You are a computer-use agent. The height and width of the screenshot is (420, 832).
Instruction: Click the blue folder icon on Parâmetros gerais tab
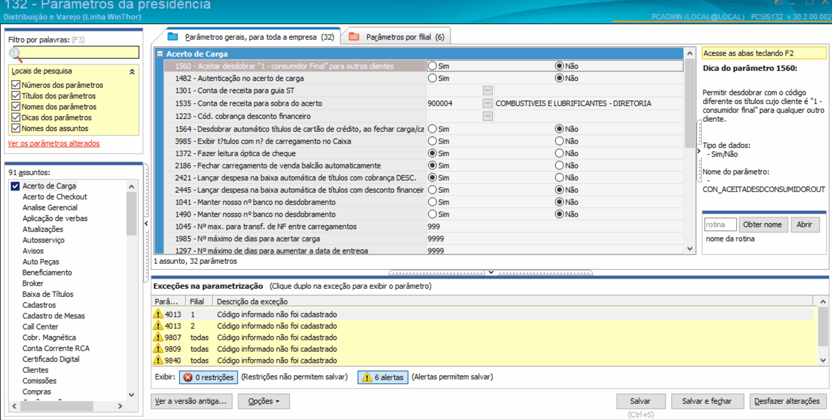173,37
